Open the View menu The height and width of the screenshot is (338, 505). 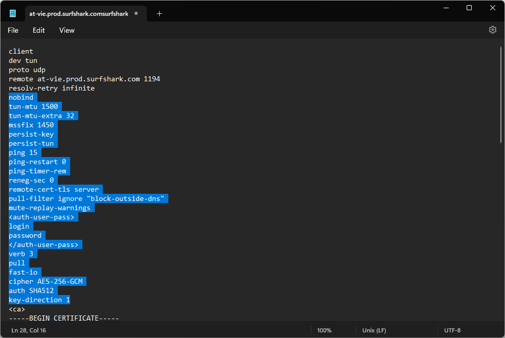point(67,30)
